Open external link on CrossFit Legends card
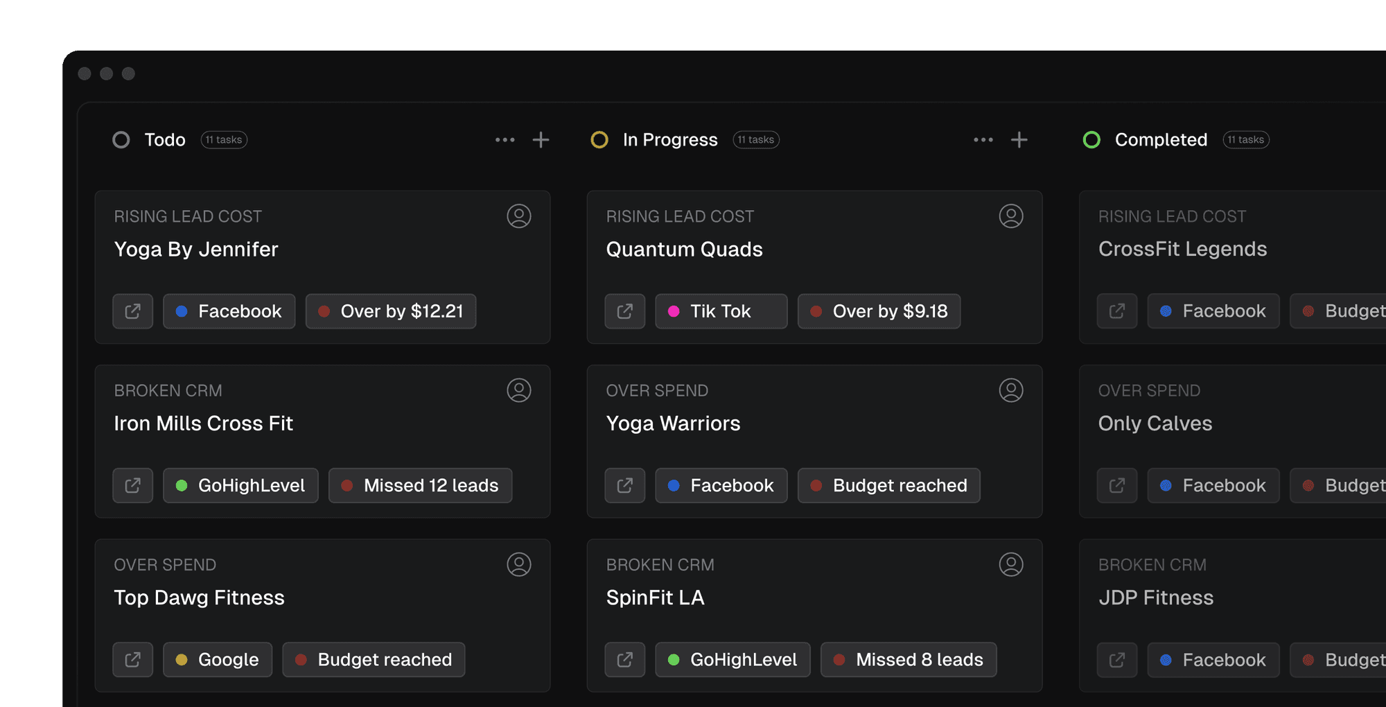1386x707 pixels. click(x=1117, y=311)
